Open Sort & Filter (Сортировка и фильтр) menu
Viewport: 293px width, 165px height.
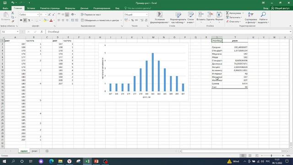click(250, 18)
